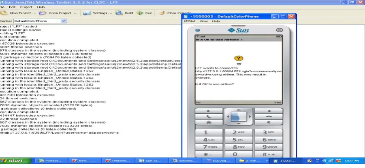Switch to the Protecti... taskbar item
The image size is (365, 168).
click(118, 161)
